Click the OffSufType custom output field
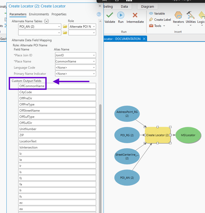This screenshot has width=205, height=213. pos(57,116)
